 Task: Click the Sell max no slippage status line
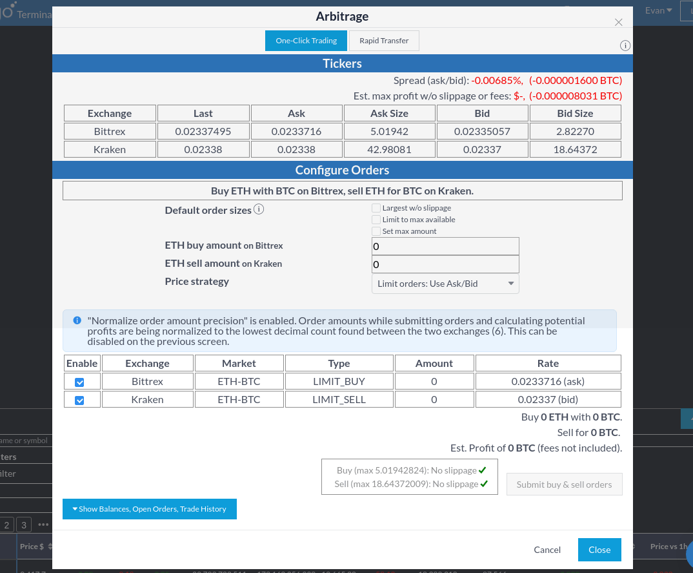[x=411, y=484]
